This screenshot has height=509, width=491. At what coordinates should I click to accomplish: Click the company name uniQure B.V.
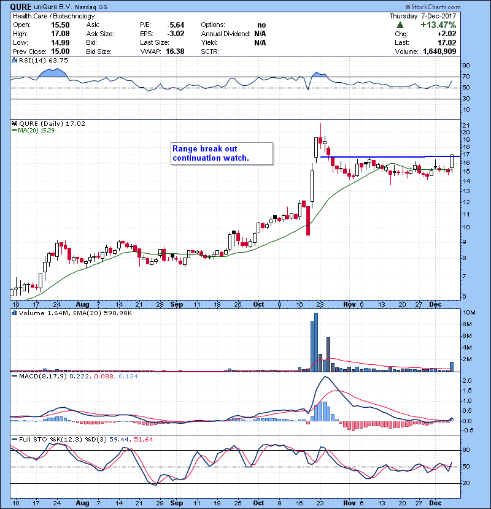click(53, 7)
